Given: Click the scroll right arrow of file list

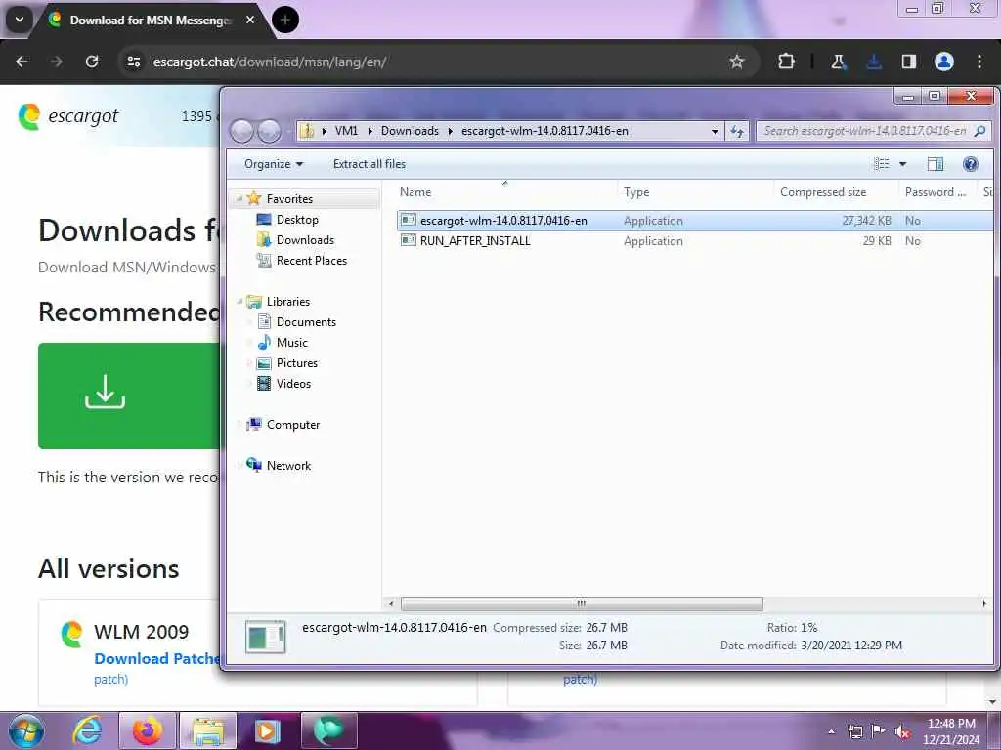Looking at the screenshot, I should tap(983, 604).
